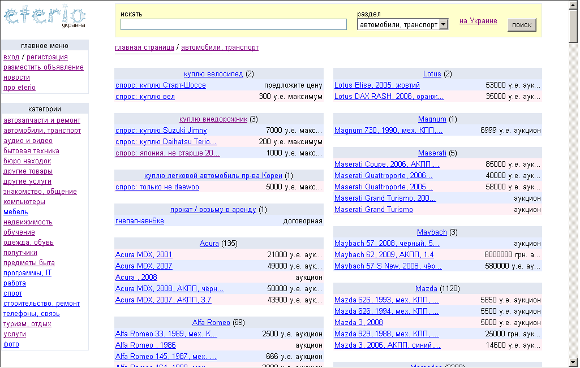Open category туризм, отдых
The image size is (580, 368).
point(27,324)
